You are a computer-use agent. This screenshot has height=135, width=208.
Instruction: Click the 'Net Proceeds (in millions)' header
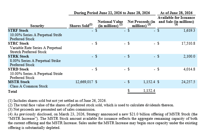click(141, 24)
